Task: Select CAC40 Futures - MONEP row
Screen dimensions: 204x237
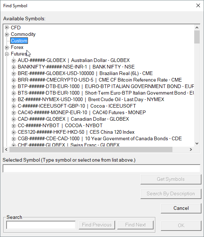Action: [x=82, y=112]
